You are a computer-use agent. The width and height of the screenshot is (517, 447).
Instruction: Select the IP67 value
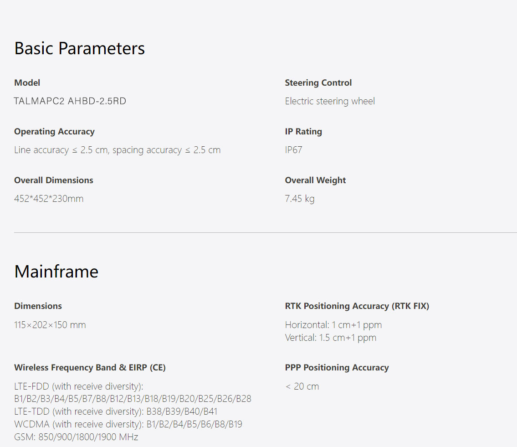click(293, 150)
